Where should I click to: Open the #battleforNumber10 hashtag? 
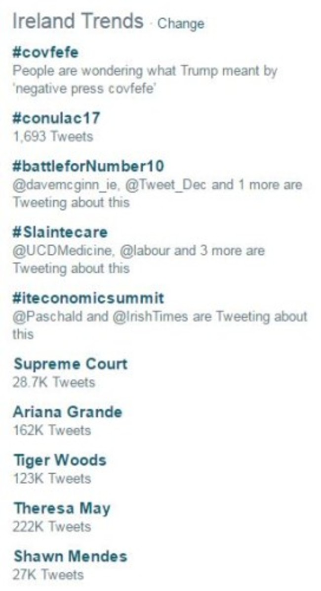(88, 166)
